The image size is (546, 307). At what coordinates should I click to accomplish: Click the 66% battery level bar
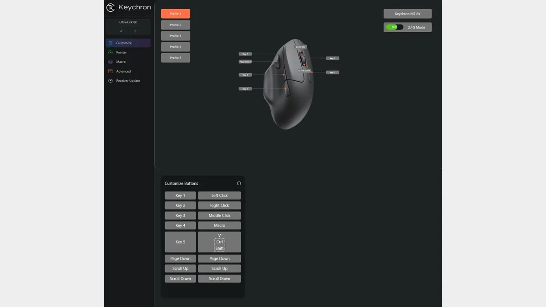click(394, 27)
